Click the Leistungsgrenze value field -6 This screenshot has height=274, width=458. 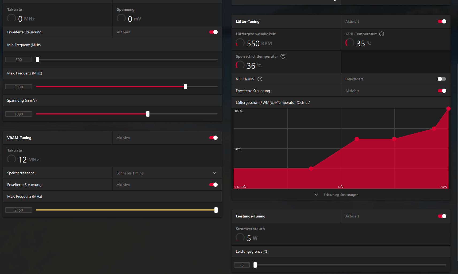point(242,265)
